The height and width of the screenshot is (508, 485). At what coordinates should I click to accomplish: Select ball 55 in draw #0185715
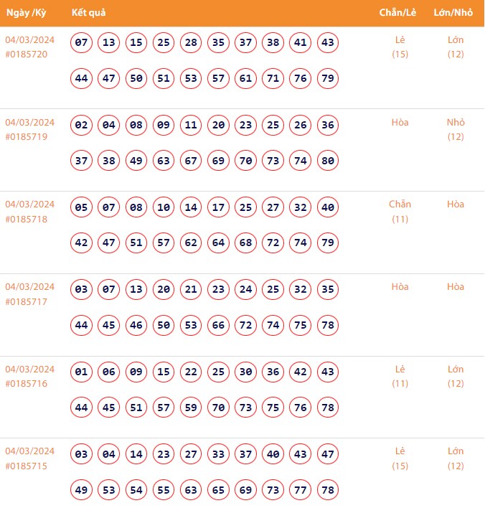pos(164,489)
